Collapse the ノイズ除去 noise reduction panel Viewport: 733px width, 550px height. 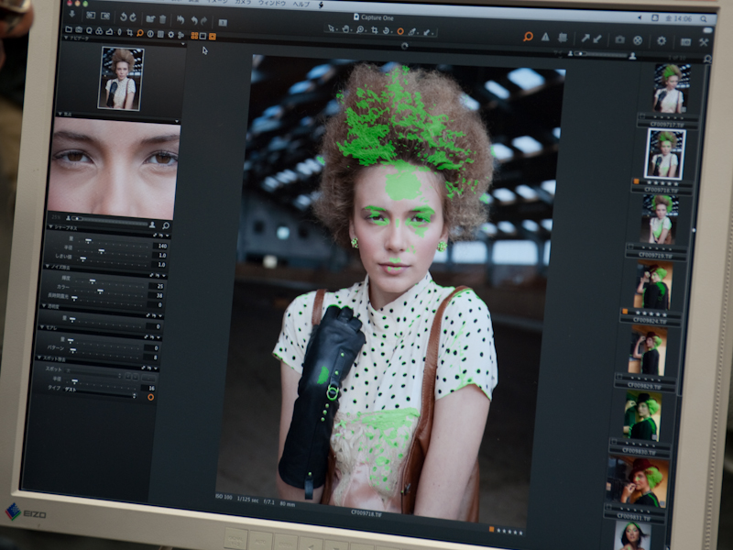[48, 266]
